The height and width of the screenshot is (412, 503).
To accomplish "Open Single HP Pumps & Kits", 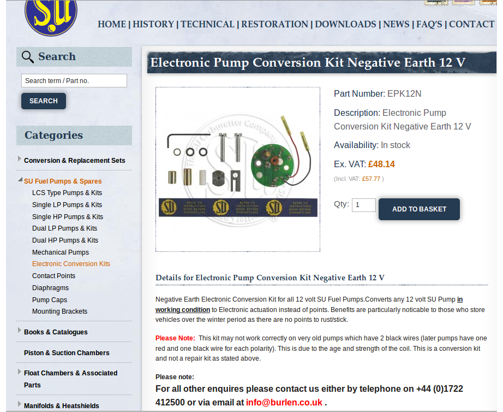I will click(67, 216).
